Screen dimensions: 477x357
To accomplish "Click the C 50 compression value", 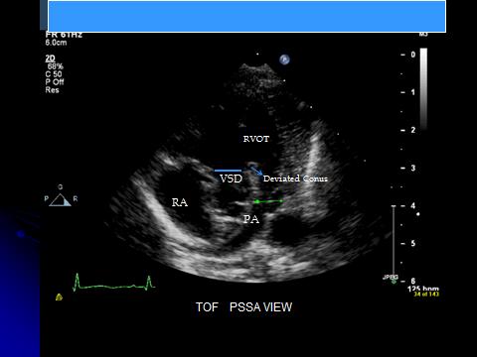I will point(54,74).
